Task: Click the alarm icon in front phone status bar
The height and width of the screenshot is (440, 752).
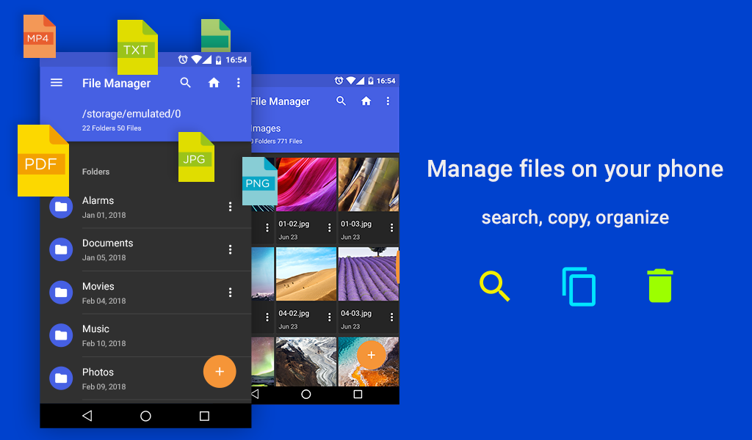Action: [183, 59]
